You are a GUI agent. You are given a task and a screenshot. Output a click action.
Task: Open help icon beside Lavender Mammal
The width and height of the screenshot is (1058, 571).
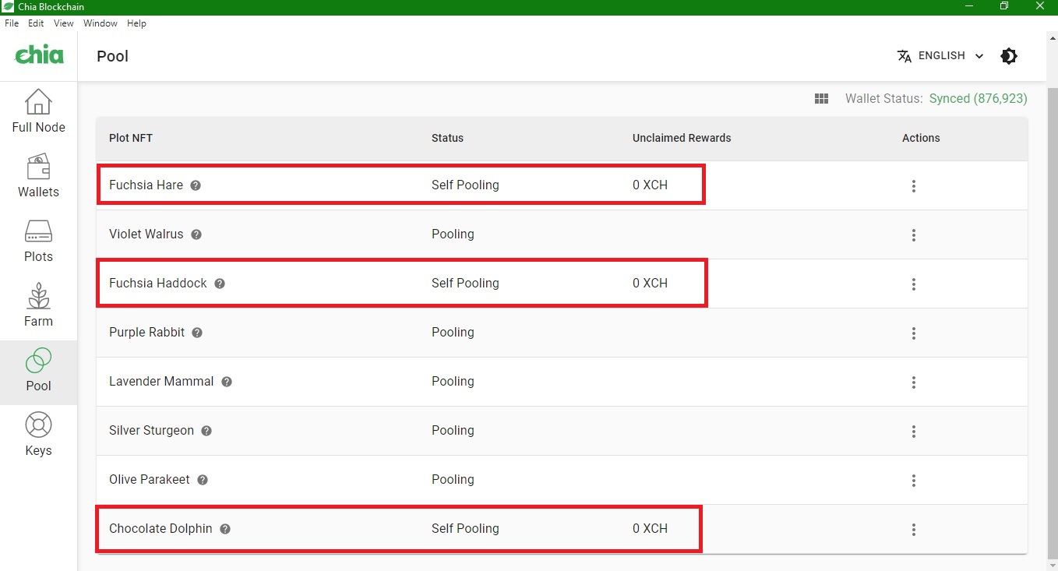coord(227,382)
